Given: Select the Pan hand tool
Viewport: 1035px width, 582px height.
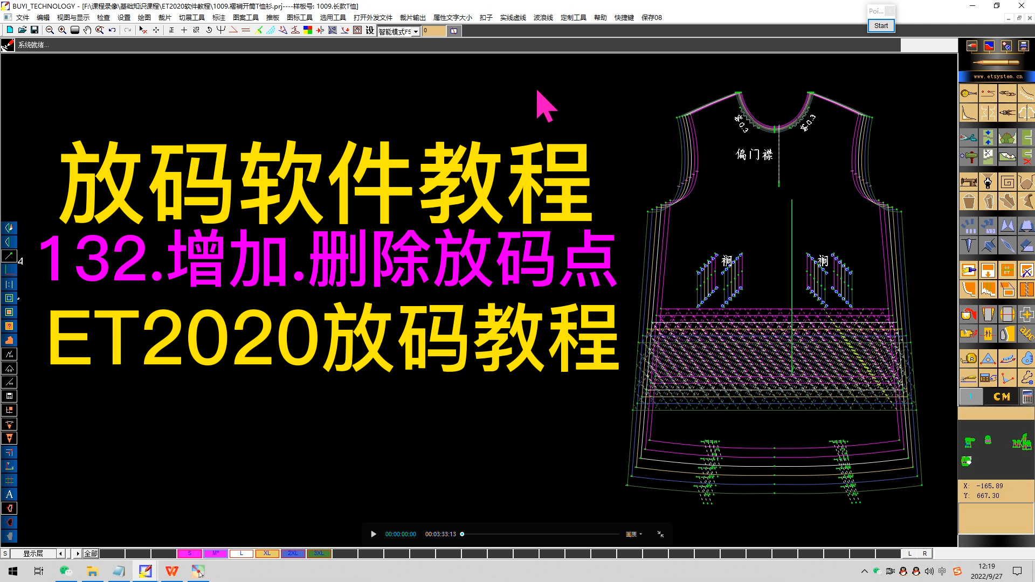Looking at the screenshot, I should point(87,30).
